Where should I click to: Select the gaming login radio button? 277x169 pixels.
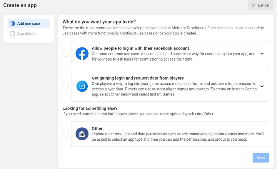[x=65, y=86]
